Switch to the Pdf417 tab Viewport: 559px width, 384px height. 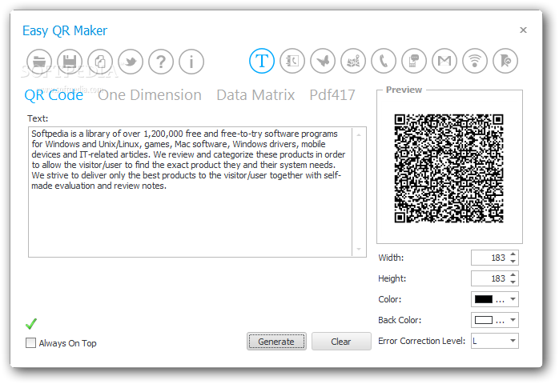pyautogui.click(x=332, y=95)
